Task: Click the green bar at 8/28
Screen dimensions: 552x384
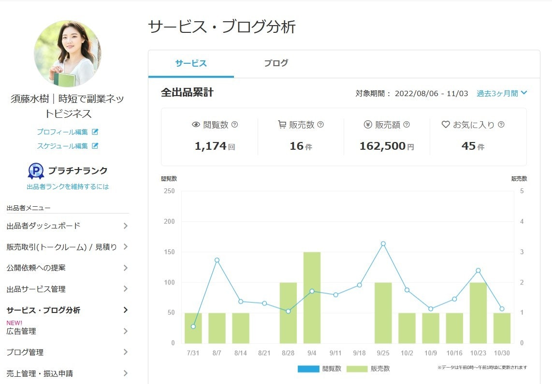Action: click(x=288, y=313)
